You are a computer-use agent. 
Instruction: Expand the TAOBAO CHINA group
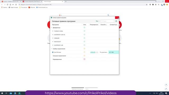tap(53, 31)
